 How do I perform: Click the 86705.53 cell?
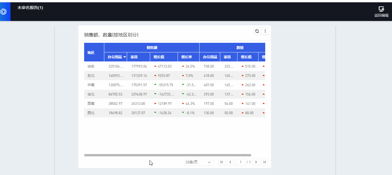coord(115,94)
